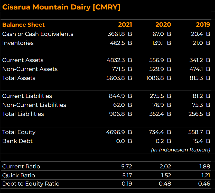Click the 0.0 B bank debt value
Screen dimensions: 215x193
tap(124, 141)
